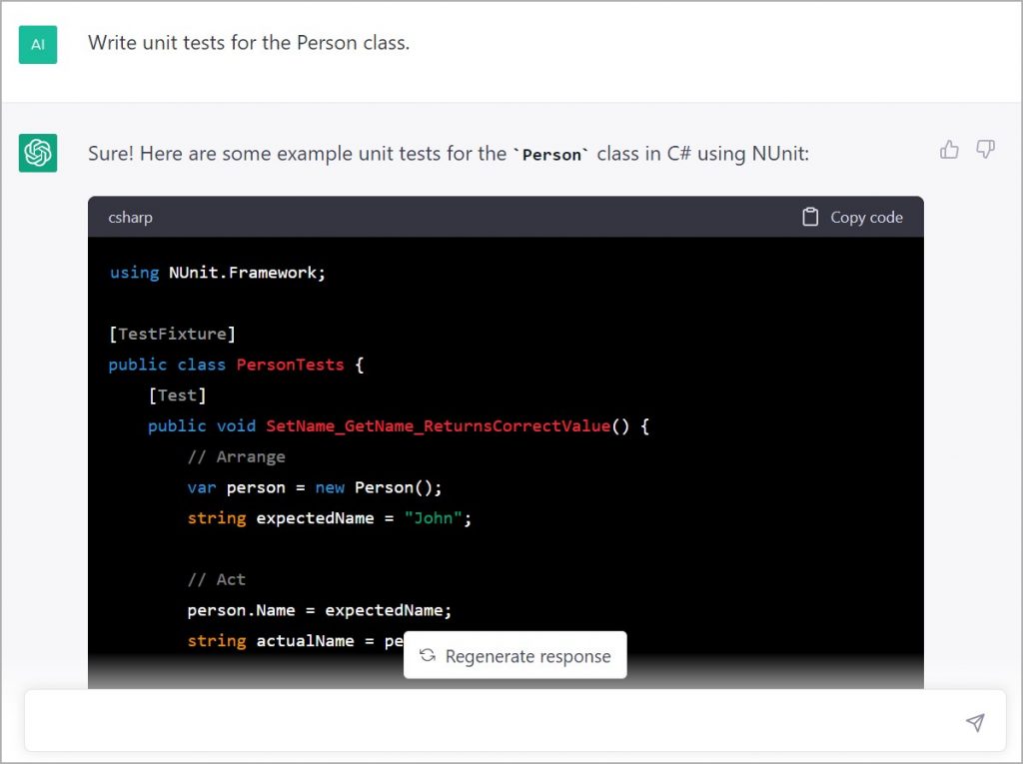Click the Regenerate response button label

pos(527,656)
